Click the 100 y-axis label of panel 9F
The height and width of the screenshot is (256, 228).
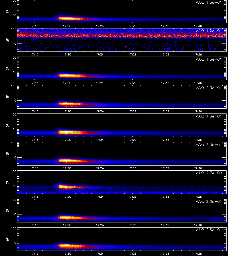(14, 228)
